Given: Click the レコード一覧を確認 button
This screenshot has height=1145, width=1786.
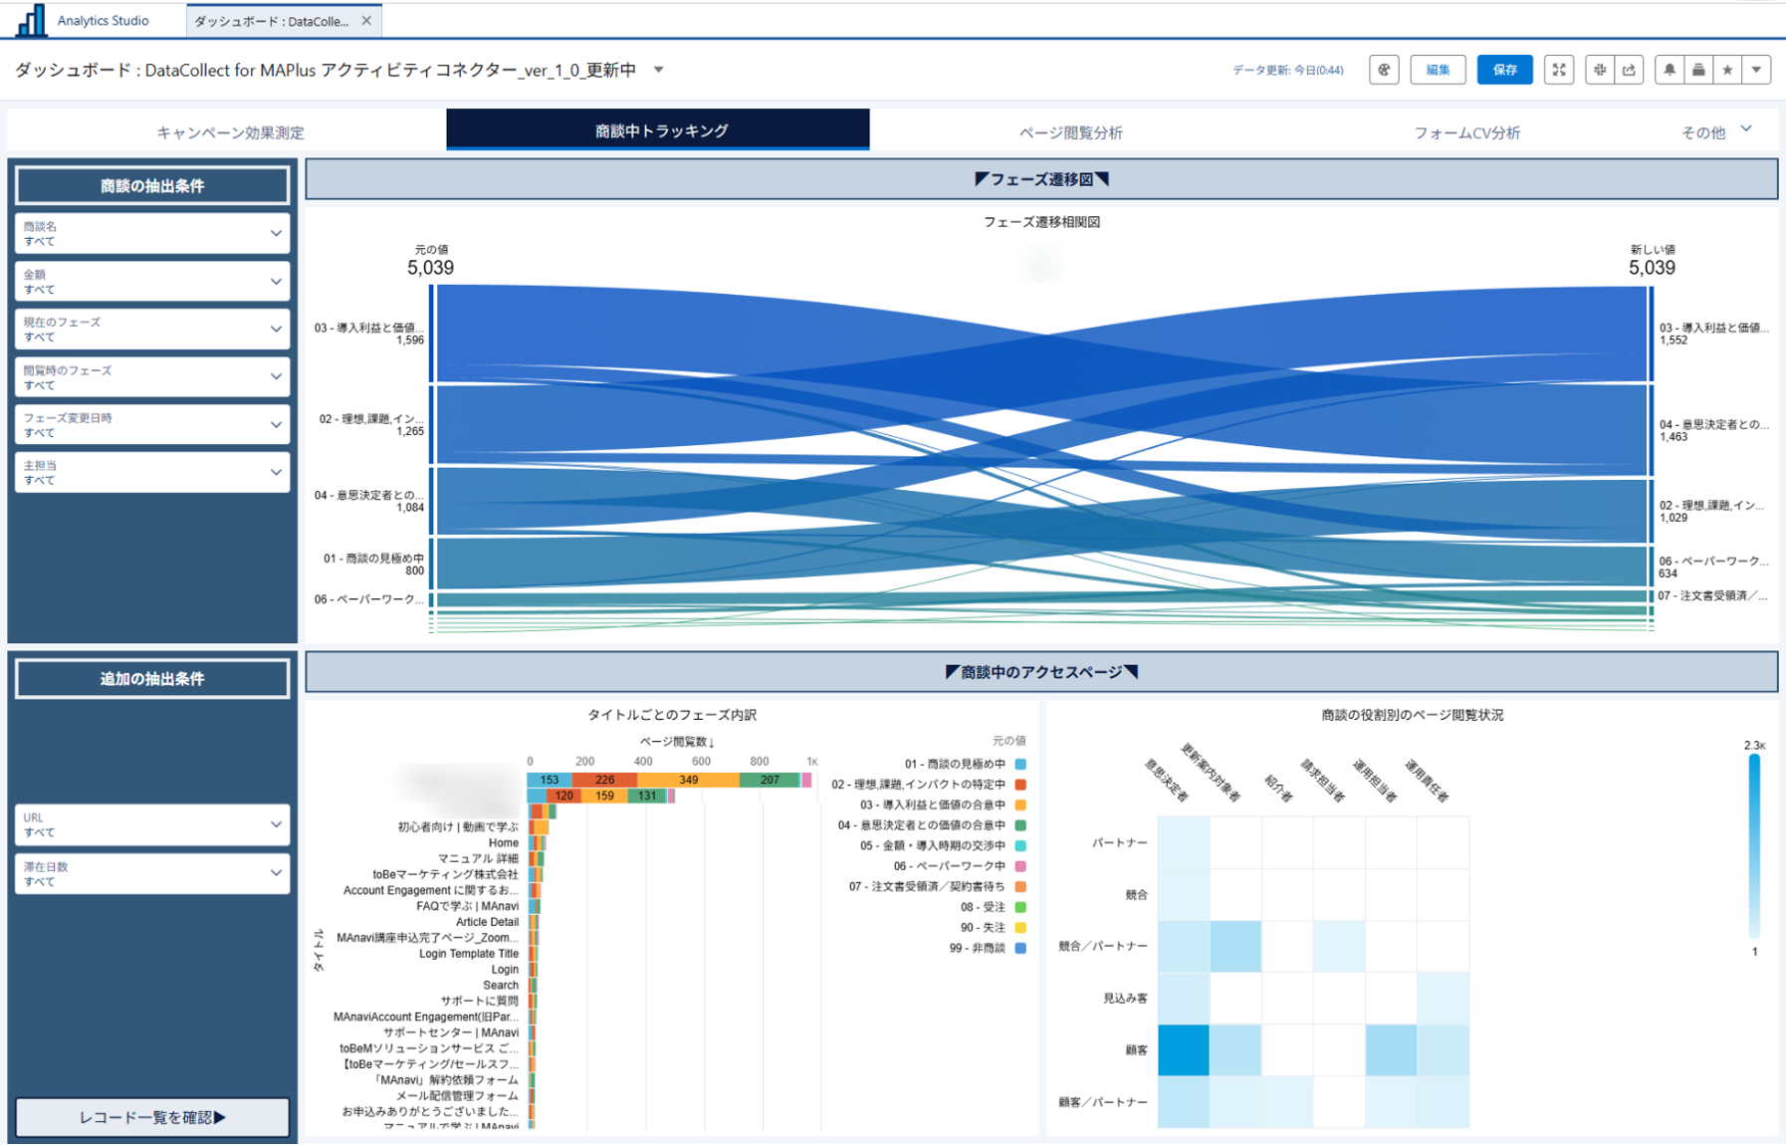Looking at the screenshot, I should [152, 1117].
